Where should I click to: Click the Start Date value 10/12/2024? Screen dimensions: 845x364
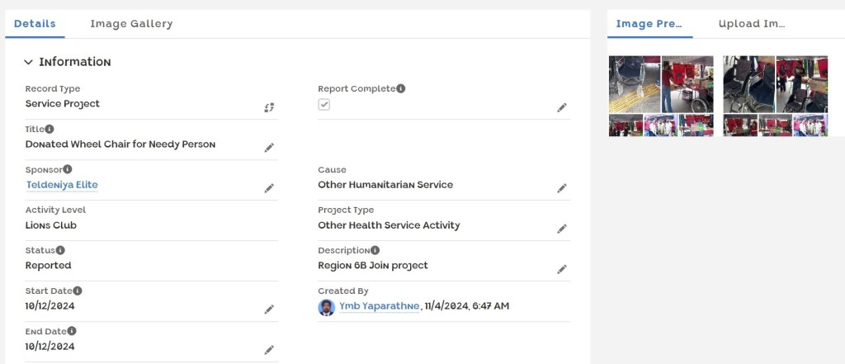[x=50, y=306]
